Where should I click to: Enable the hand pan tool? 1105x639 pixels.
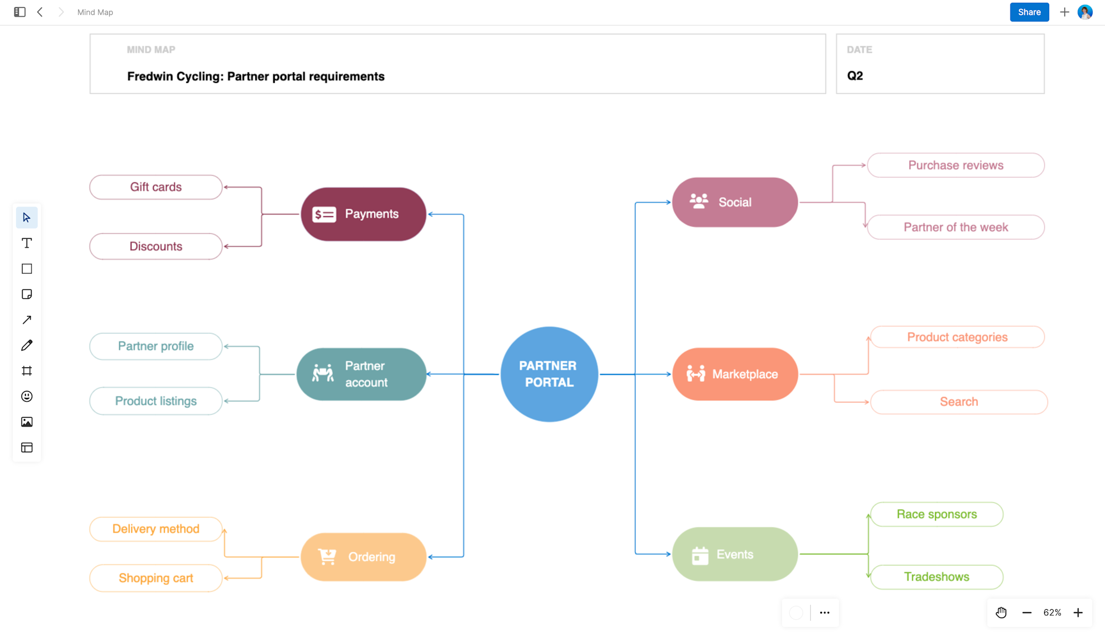pos(1001,612)
